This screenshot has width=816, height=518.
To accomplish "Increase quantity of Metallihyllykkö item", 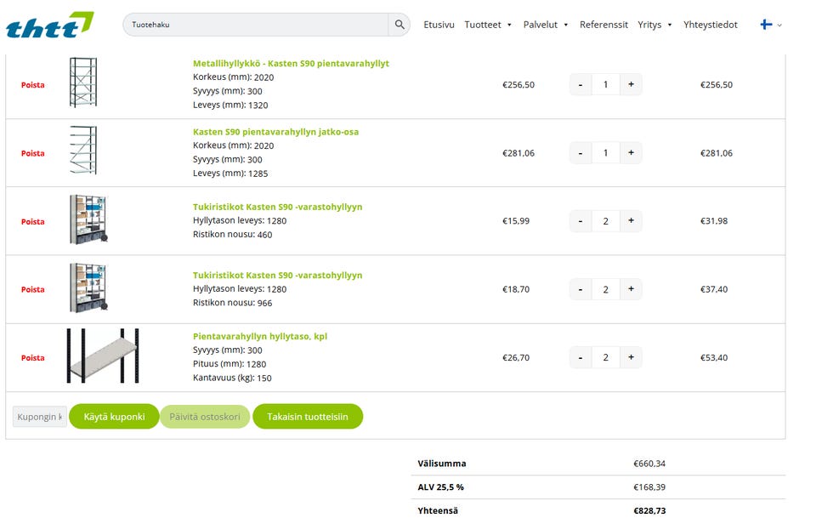I will tap(631, 84).
